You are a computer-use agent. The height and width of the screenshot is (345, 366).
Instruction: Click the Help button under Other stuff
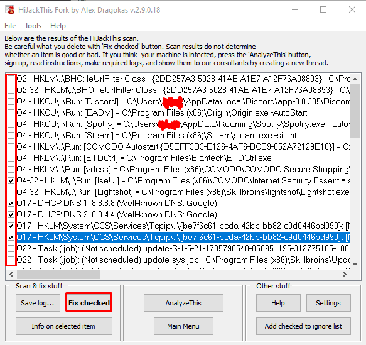click(278, 303)
